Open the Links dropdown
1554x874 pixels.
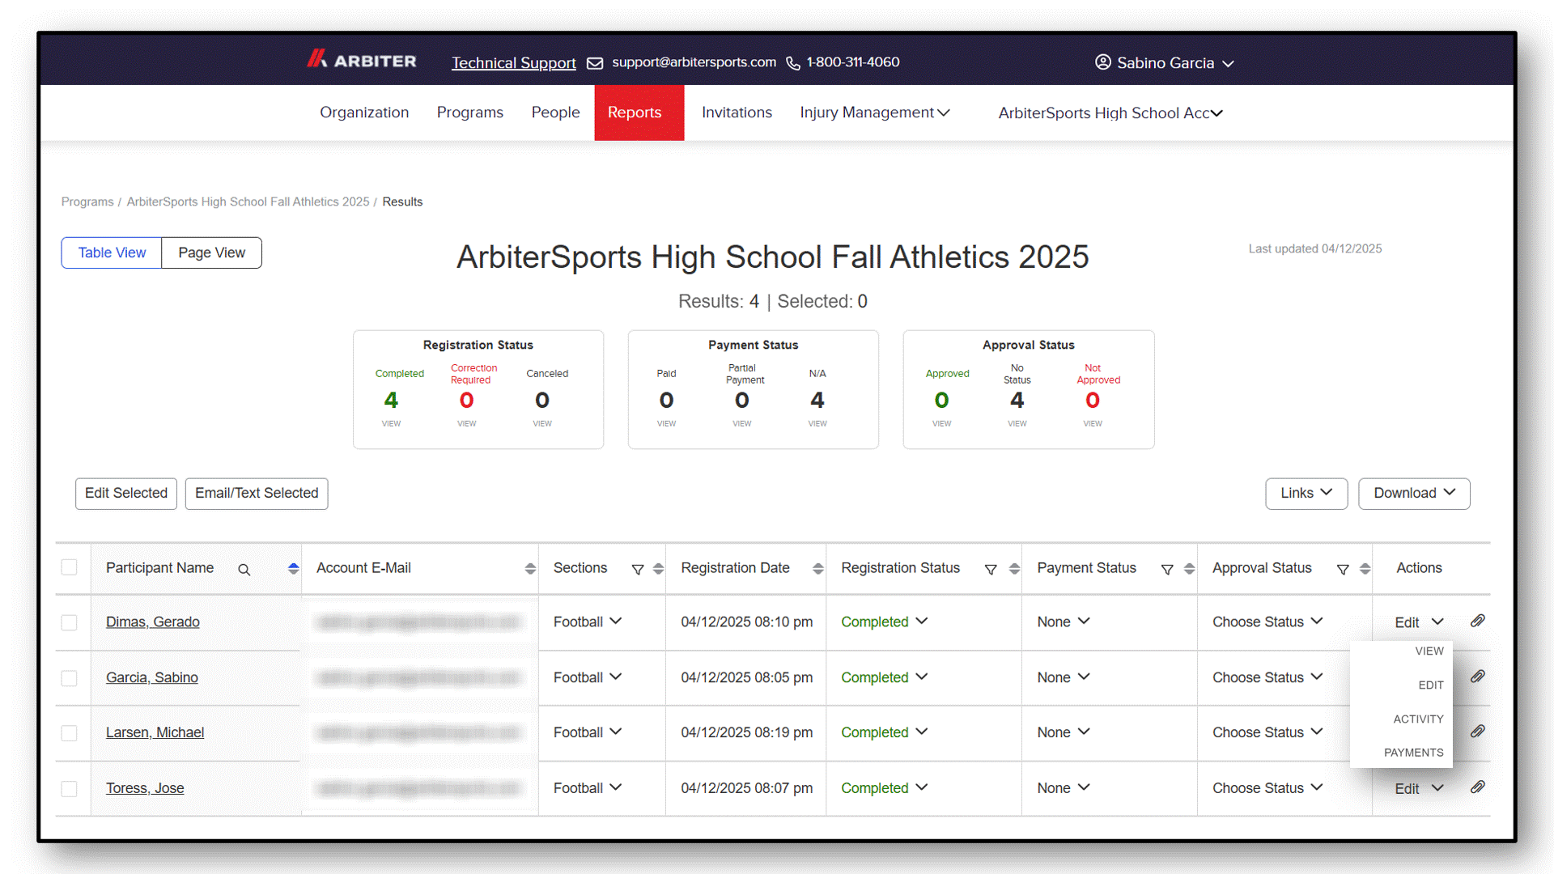[1306, 493]
